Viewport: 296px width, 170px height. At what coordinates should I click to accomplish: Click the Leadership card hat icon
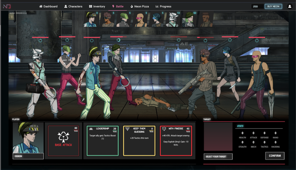click(91, 129)
